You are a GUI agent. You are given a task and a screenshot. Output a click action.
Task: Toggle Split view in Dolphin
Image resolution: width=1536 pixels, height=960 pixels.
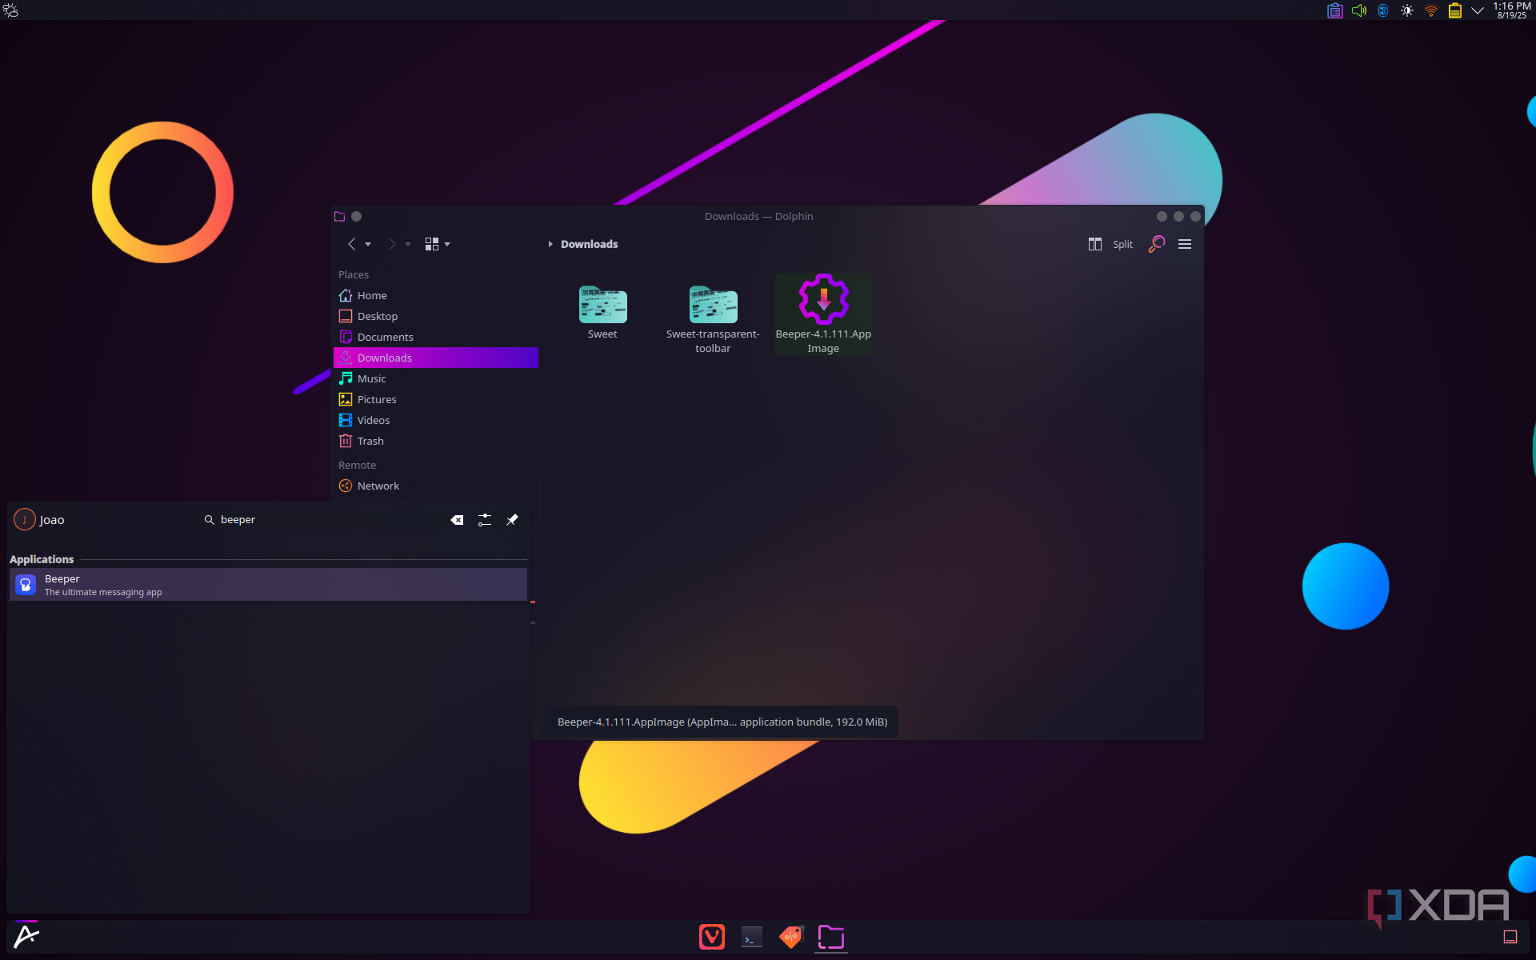(1110, 244)
